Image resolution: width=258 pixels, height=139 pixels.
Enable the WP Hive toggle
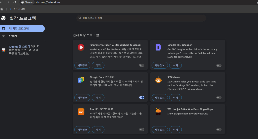point(219,130)
